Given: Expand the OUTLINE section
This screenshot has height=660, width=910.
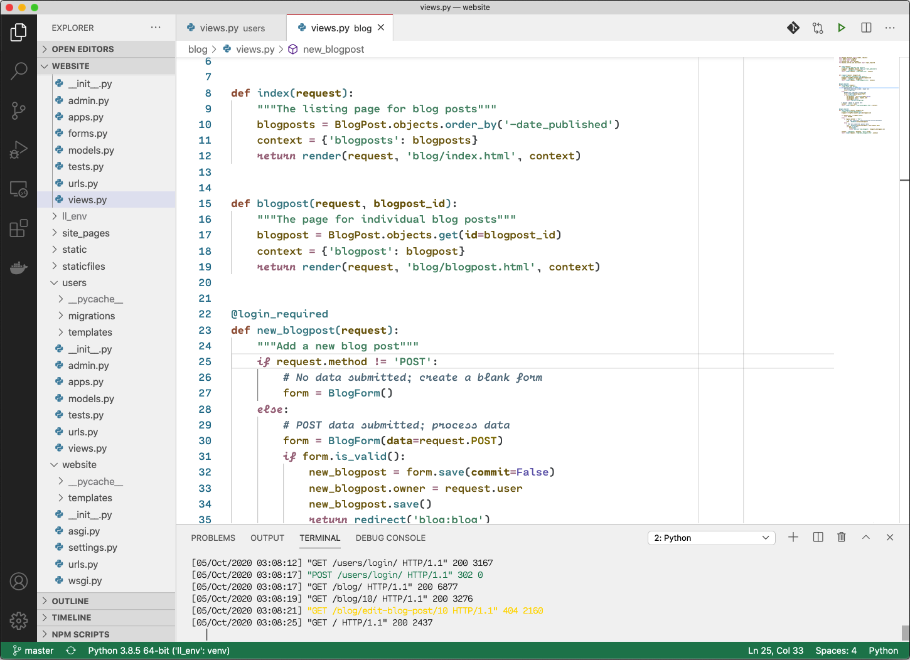Looking at the screenshot, I should [x=70, y=601].
